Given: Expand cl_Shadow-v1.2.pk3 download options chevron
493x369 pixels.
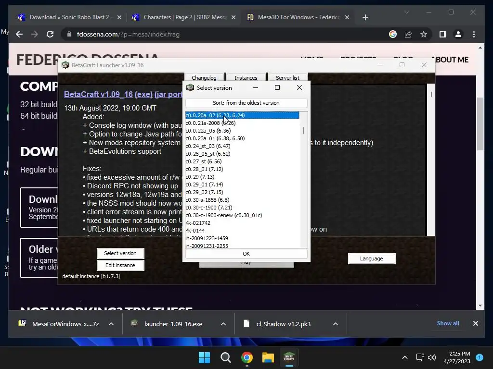Looking at the screenshot, I should (x=336, y=324).
